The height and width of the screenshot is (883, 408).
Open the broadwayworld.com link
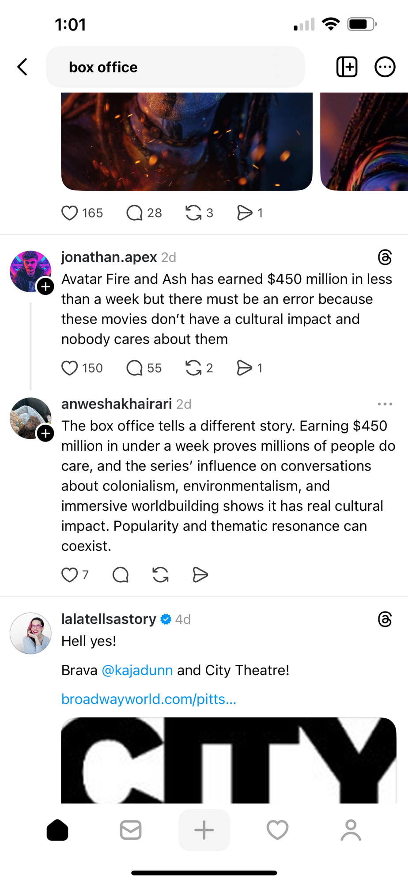149,699
